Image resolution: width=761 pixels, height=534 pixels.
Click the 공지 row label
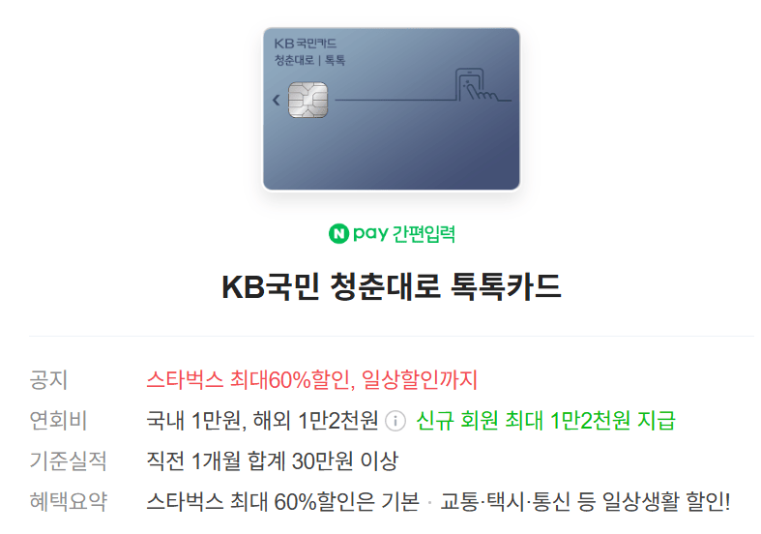48,379
